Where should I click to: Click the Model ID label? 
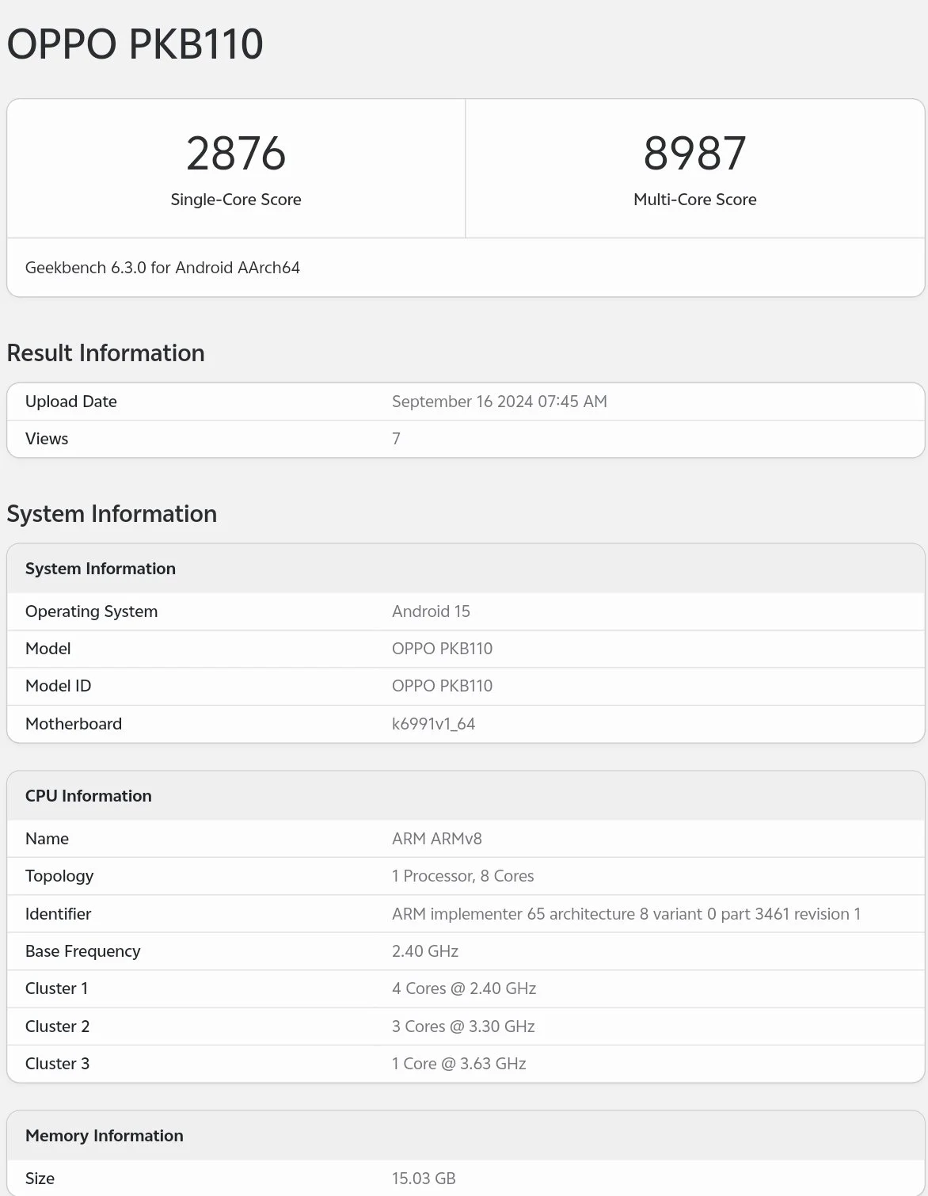[59, 686]
